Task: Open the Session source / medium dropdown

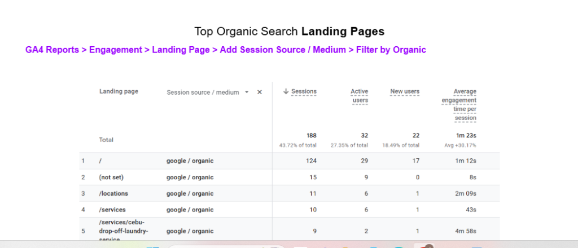Action: tap(247, 92)
